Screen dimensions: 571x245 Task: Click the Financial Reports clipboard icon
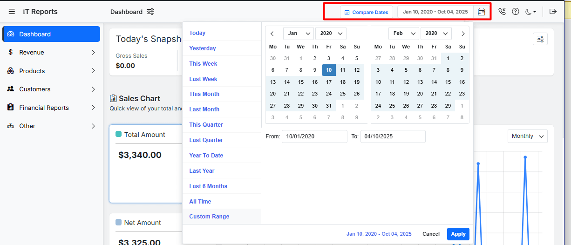click(x=11, y=108)
